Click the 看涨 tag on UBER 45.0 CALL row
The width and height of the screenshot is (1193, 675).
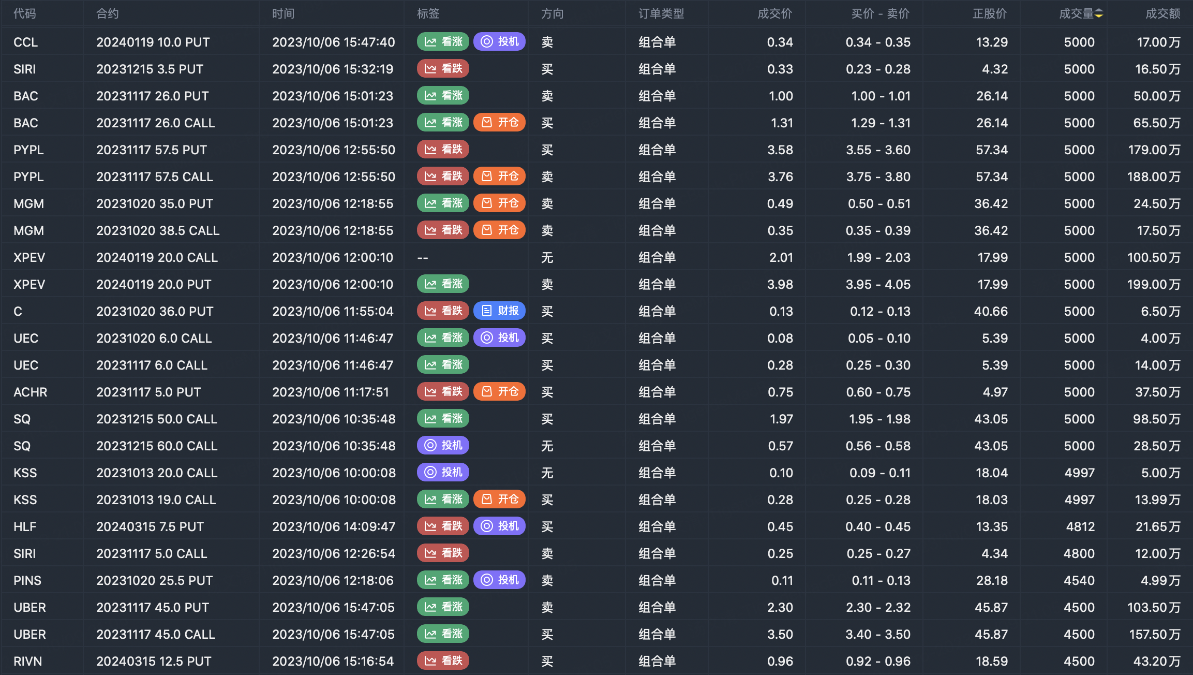[x=443, y=634]
